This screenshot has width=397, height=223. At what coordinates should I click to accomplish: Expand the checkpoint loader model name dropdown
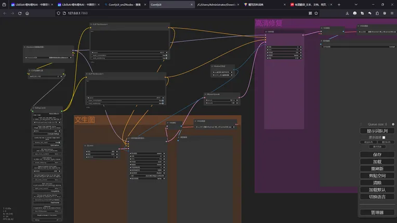(x=48, y=58)
